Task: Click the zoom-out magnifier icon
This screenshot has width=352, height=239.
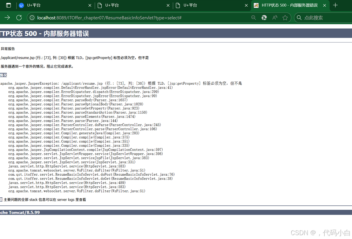Action: 253,17
